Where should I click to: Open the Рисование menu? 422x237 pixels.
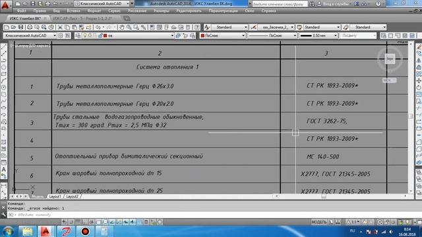tap(137, 11)
